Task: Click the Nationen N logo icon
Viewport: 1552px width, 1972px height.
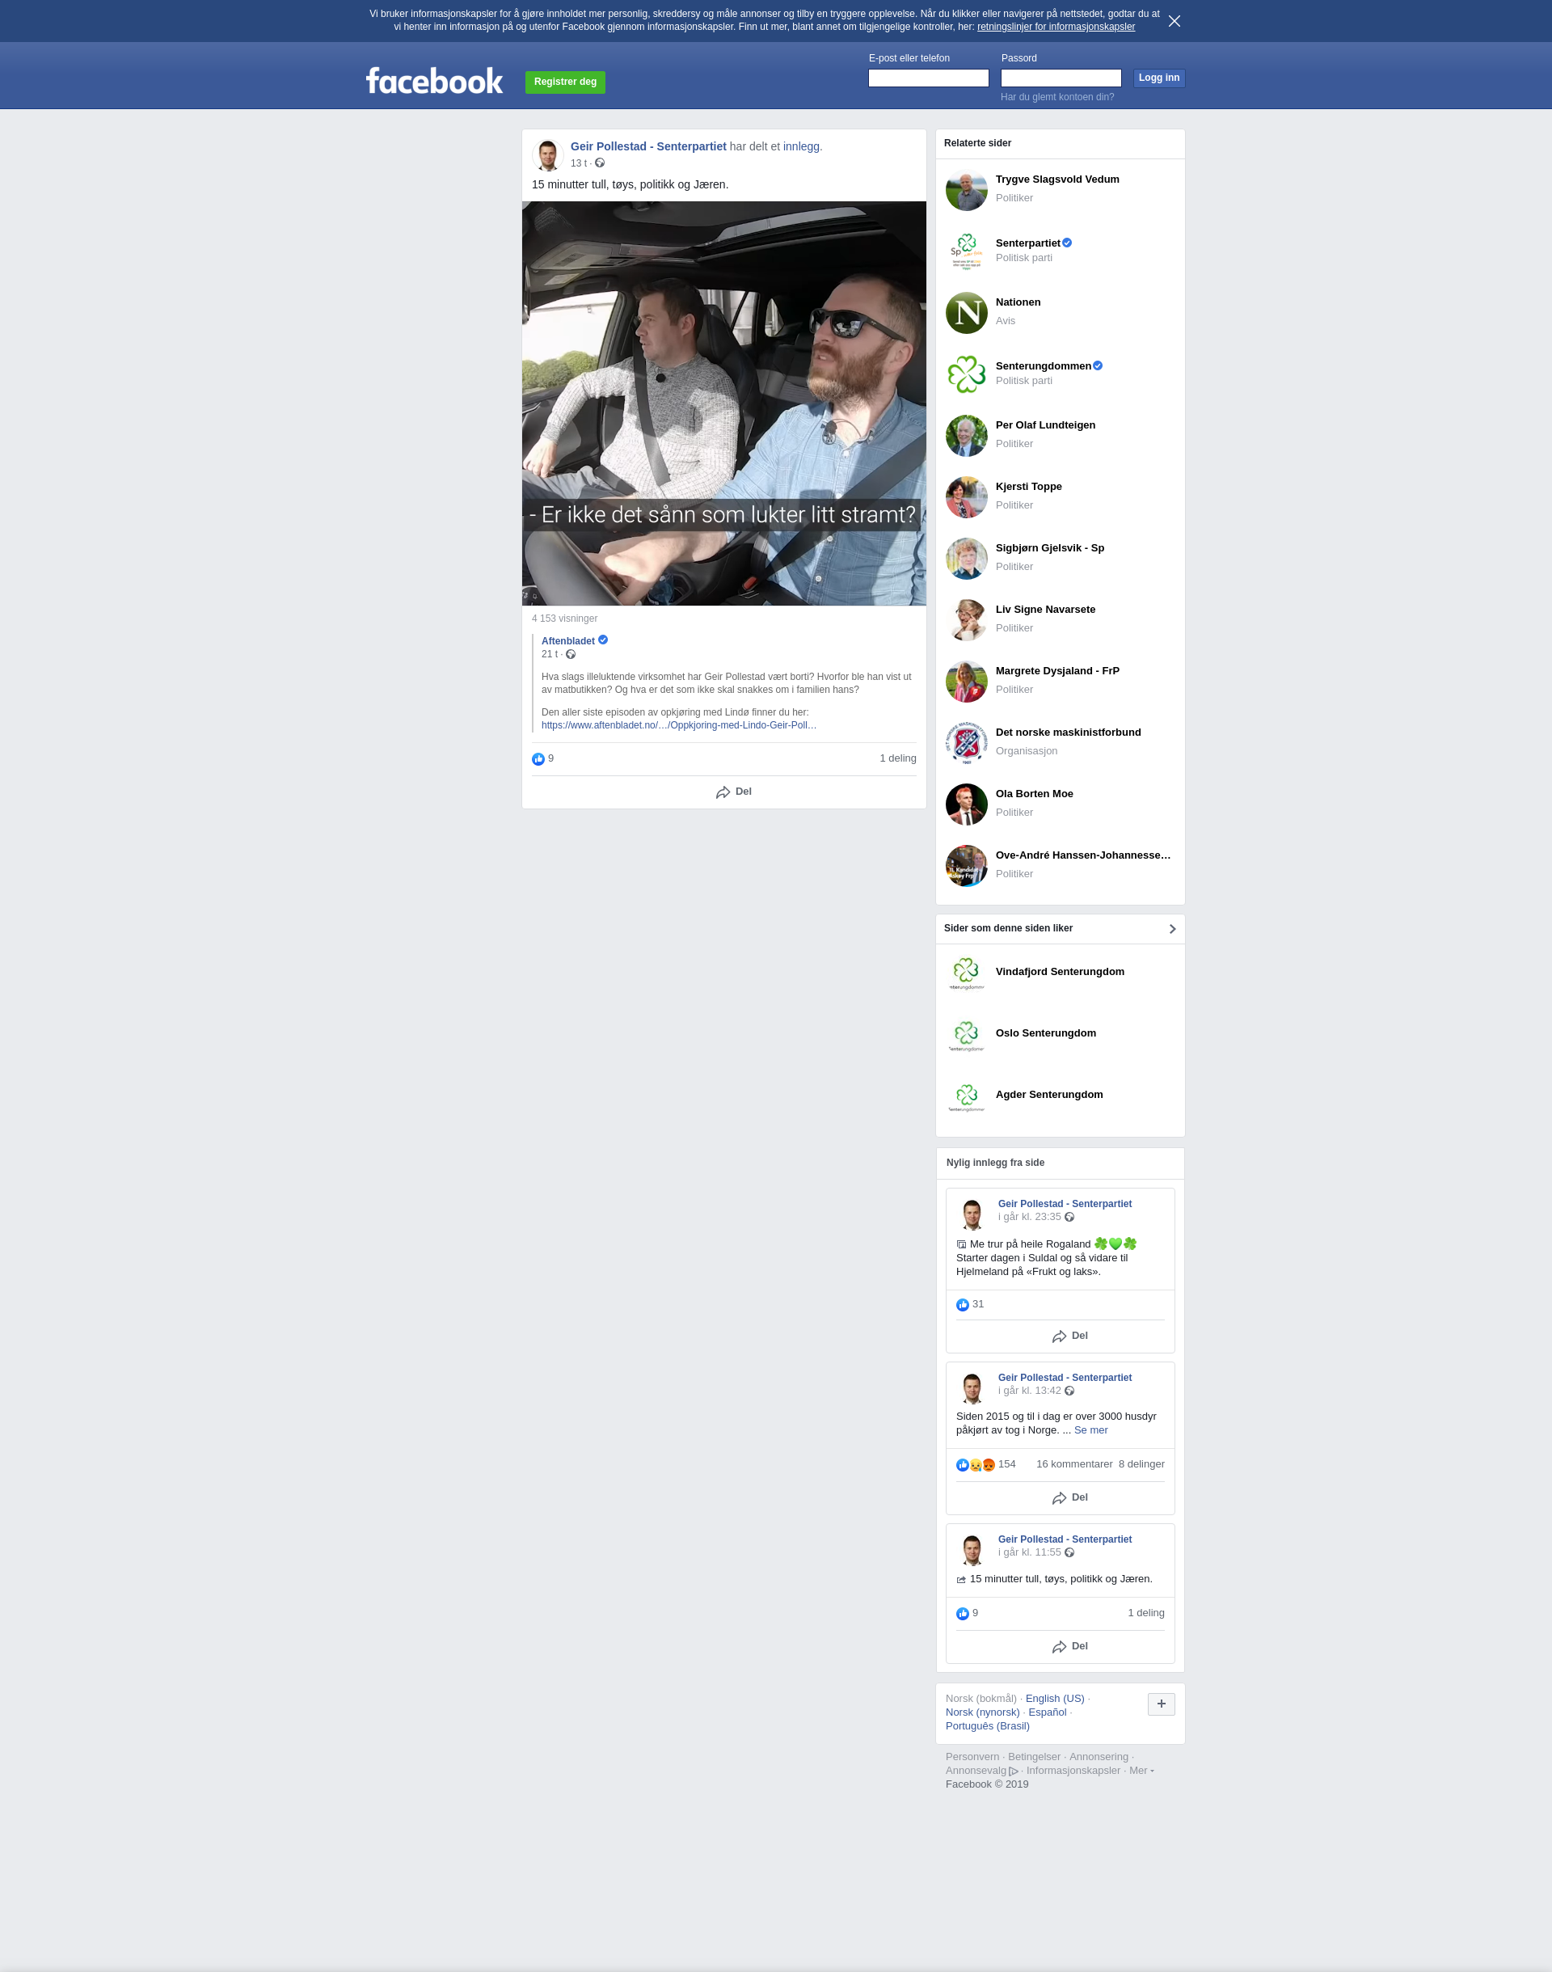Action: [x=966, y=313]
